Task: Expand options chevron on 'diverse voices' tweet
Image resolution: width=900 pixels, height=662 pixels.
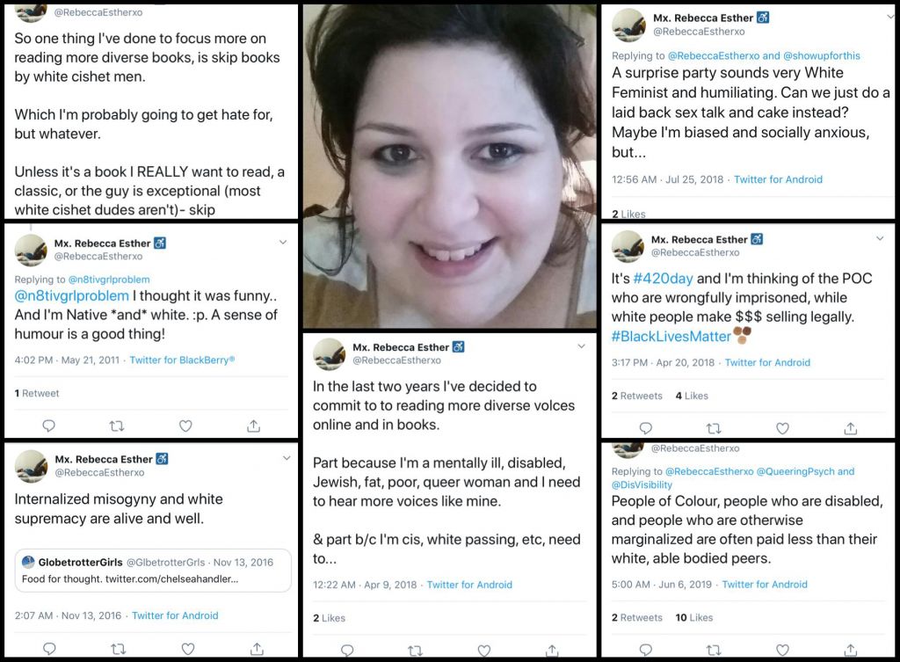Action: (581, 346)
